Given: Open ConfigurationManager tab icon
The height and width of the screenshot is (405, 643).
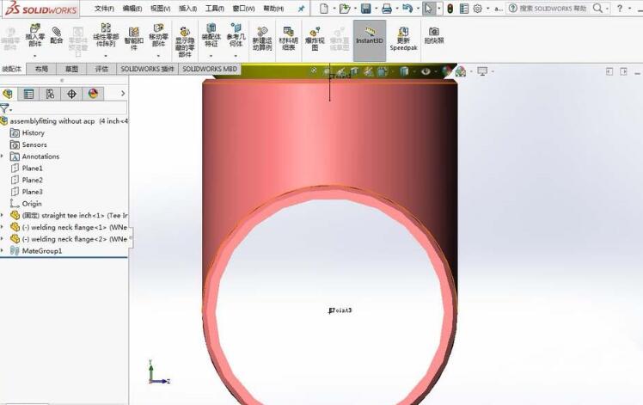Looking at the screenshot, I should 50,94.
